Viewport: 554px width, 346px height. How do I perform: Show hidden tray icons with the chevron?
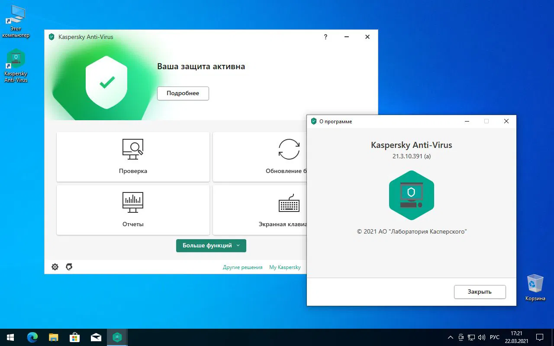[451, 337]
